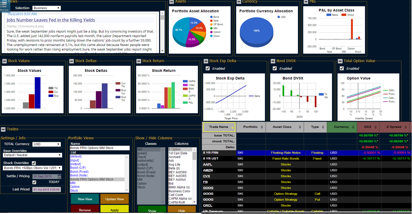Open the Settle / Pricing calendar icon
The width and height of the screenshot is (412, 214).
59,176
